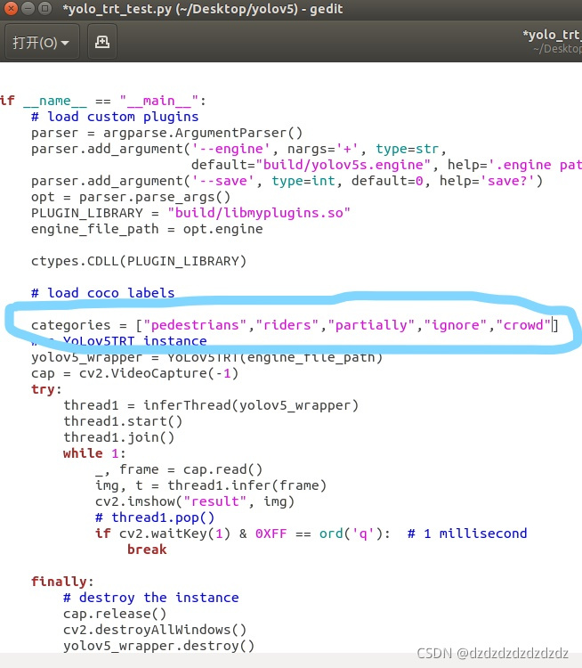Click the 'cap.release()' line
This screenshot has width=582, height=668.
(115, 615)
